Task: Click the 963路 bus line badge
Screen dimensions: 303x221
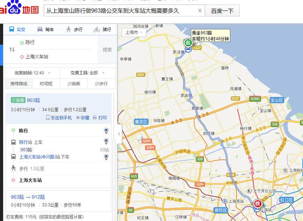Action: (x=26, y=149)
